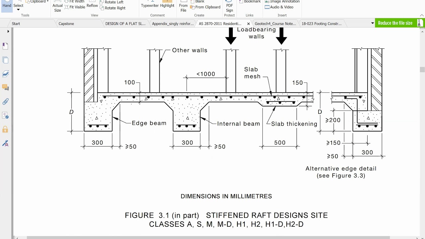Rotate the page right

pos(113,8)
